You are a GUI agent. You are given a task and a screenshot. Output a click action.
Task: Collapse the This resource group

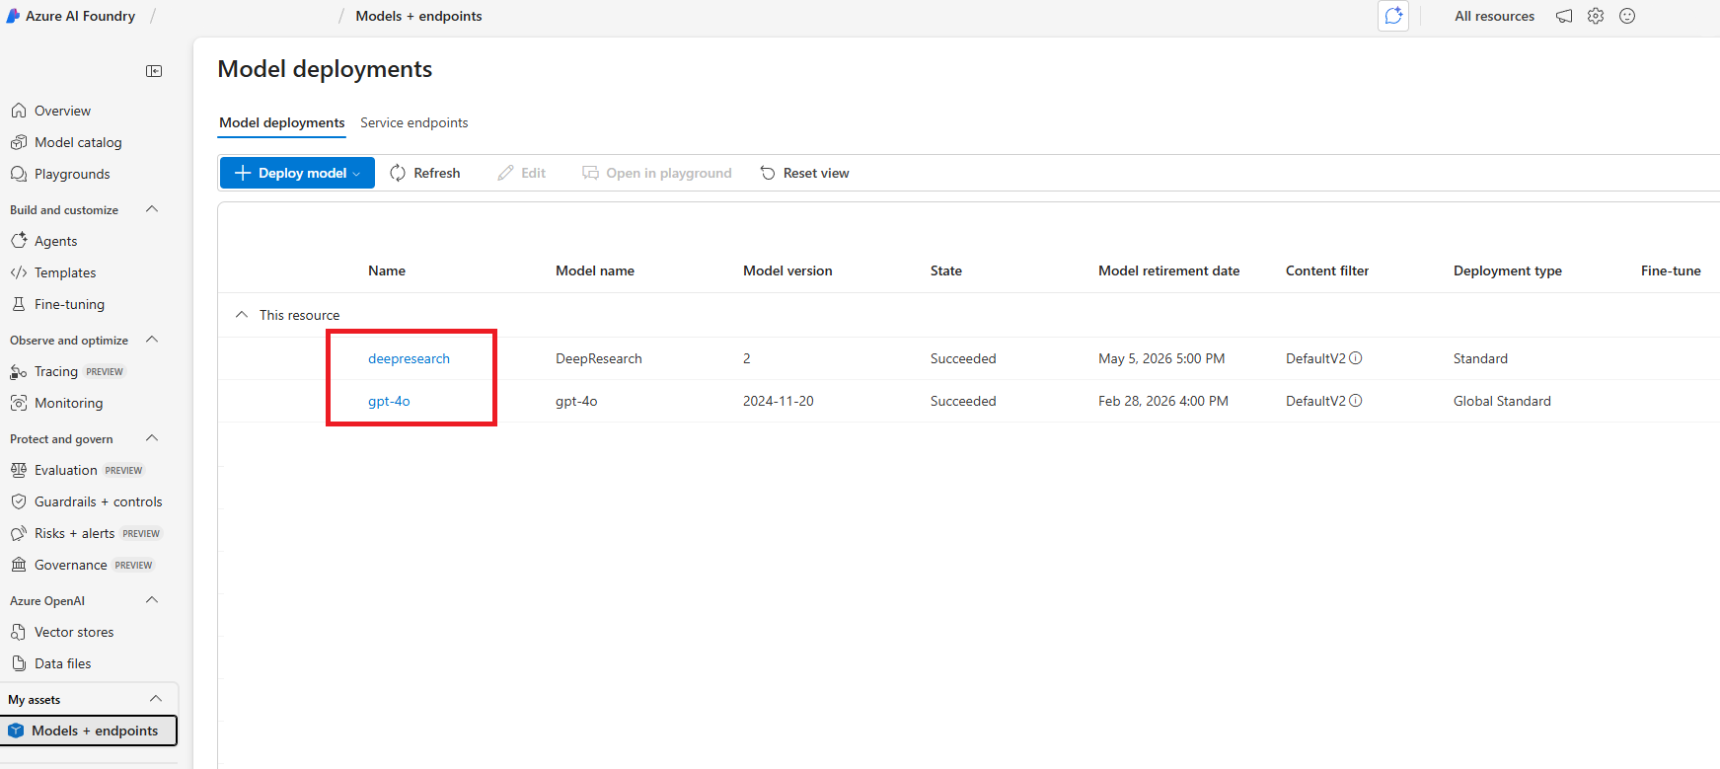pos(242,315)
